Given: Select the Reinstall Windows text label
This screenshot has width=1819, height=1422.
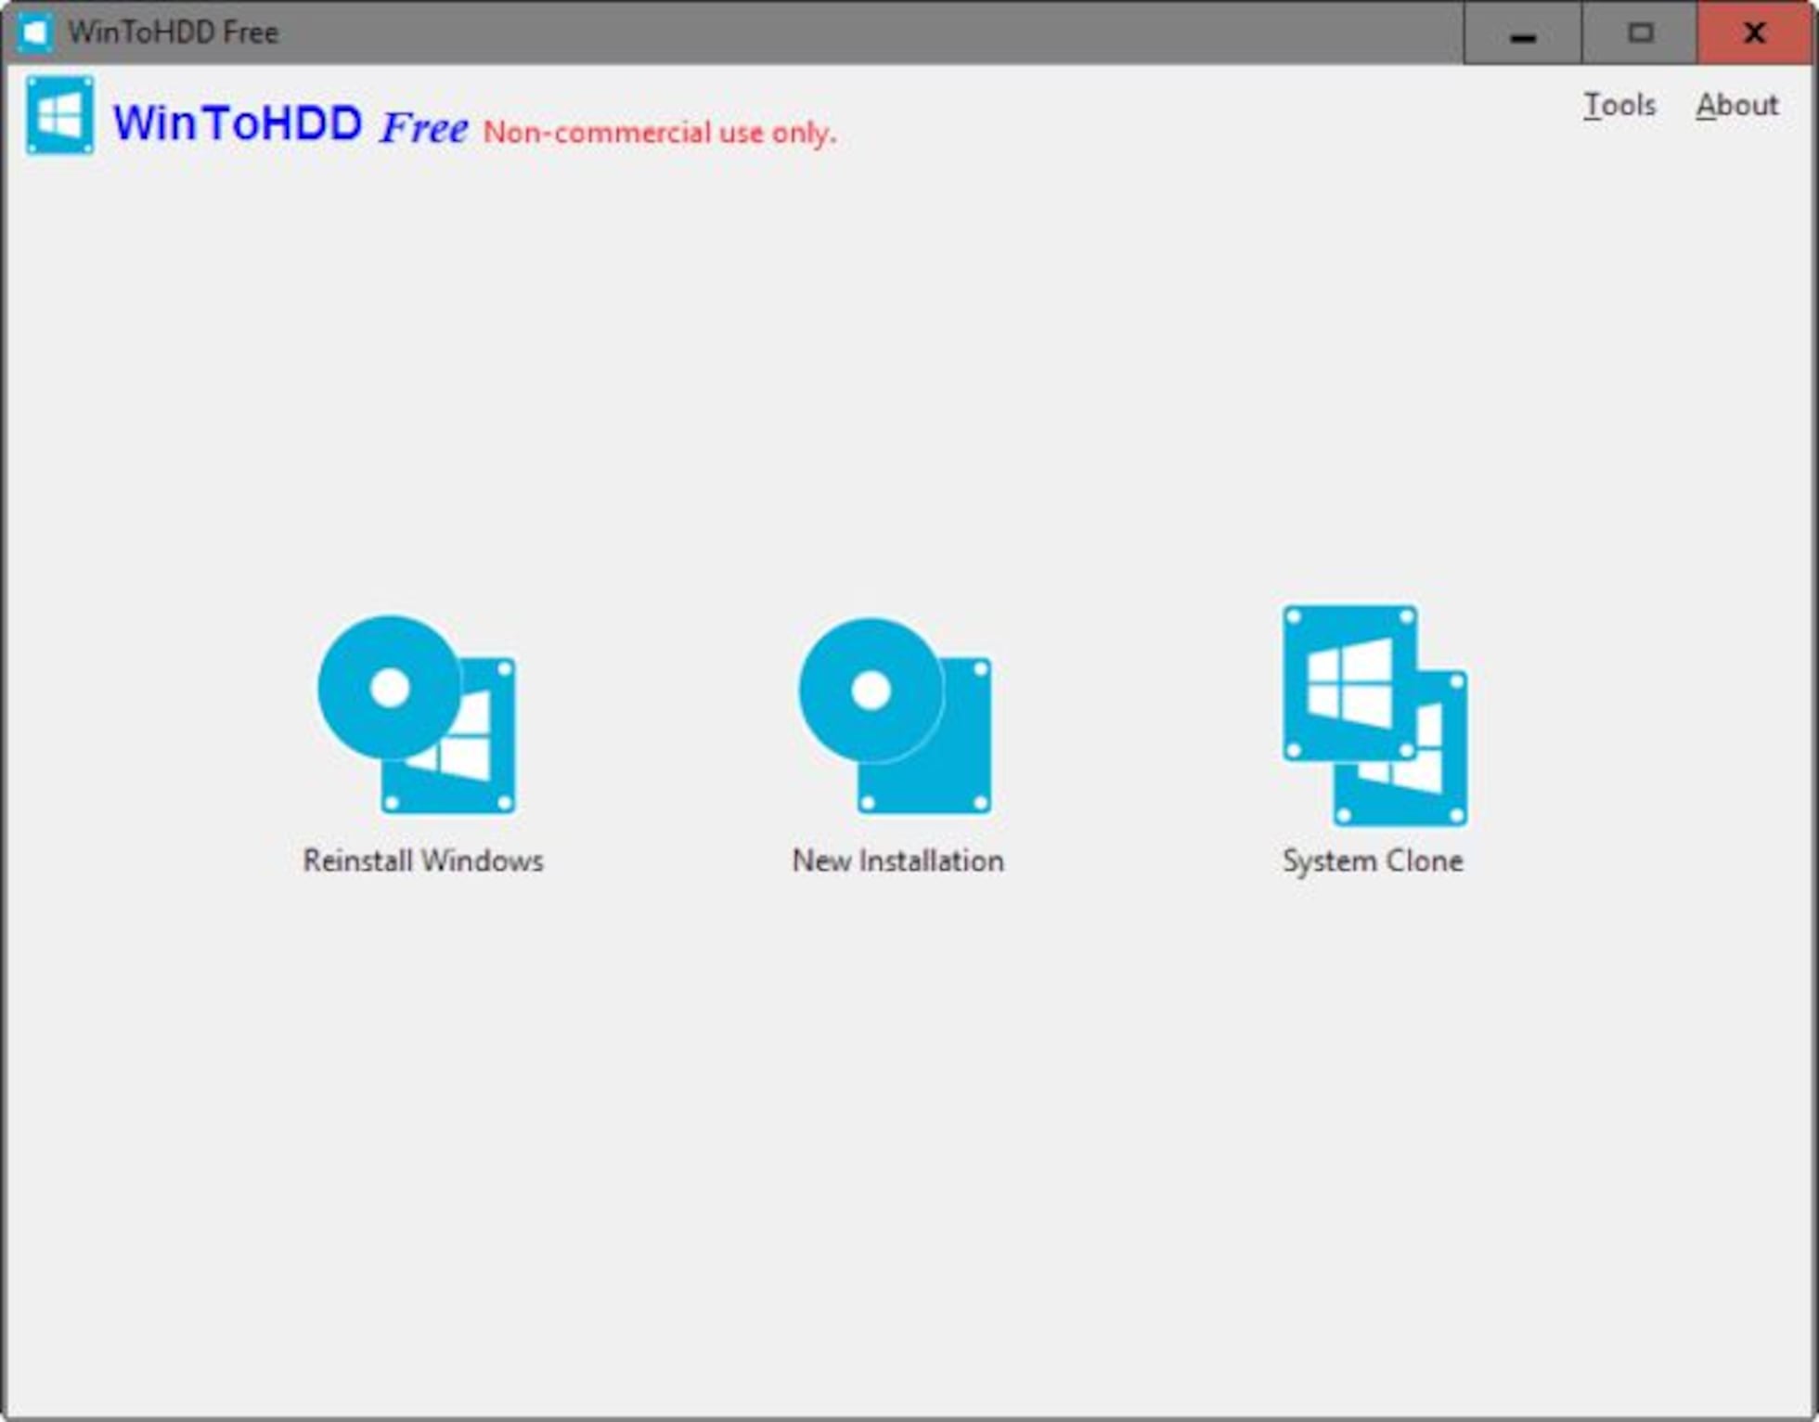Looking at the screenshot, I should pos(423,860).
